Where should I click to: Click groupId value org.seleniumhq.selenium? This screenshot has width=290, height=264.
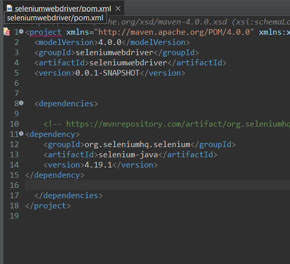[x=138, y=145]
